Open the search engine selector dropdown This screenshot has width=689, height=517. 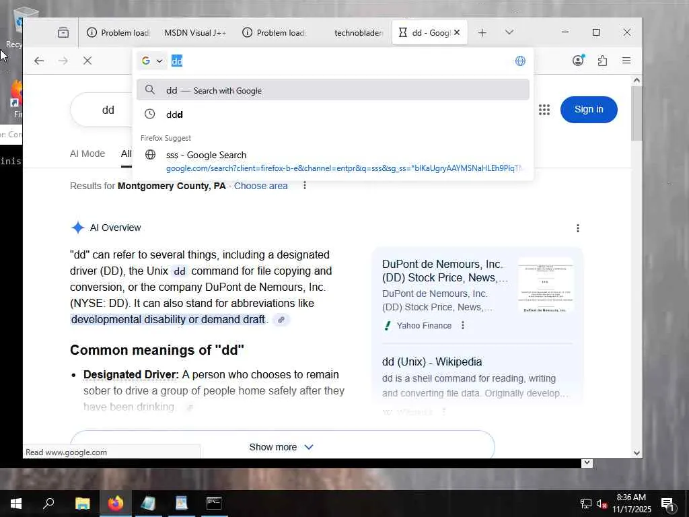click(x=152, y=61)
